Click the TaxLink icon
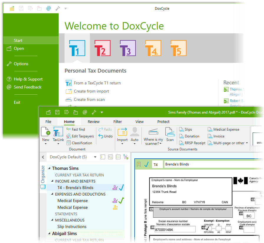264x243 pixels. 58,132
